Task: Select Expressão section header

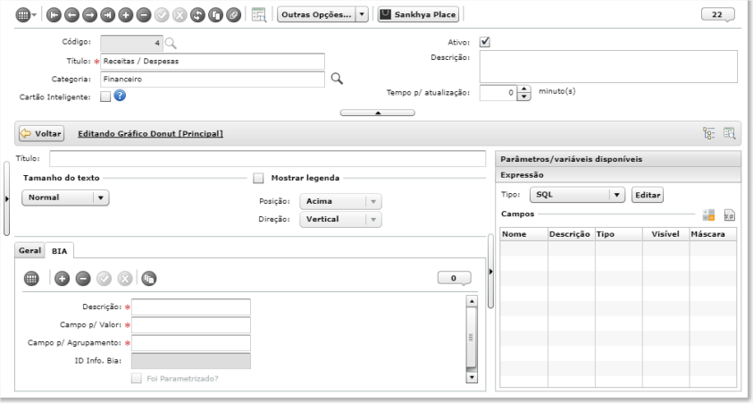Action: (618, 175)
